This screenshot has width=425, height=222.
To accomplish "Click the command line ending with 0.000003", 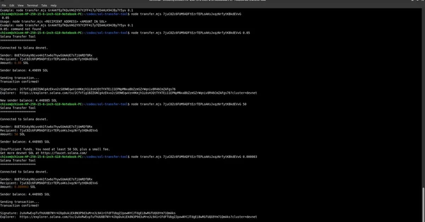I will (129, 157).
